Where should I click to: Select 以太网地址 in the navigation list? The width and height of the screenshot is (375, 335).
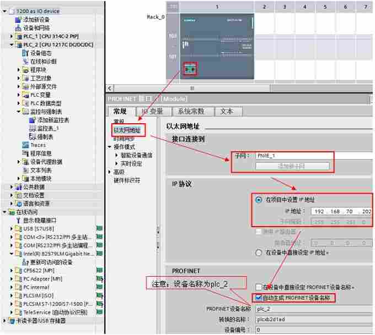(127, 130)
